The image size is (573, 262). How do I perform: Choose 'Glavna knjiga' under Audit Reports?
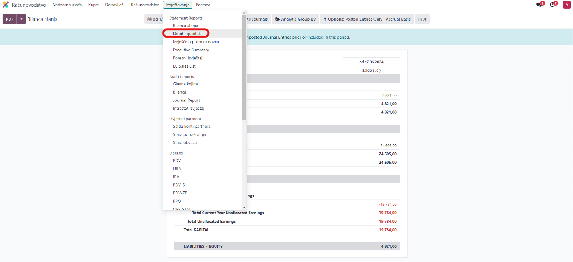[185, 84]
